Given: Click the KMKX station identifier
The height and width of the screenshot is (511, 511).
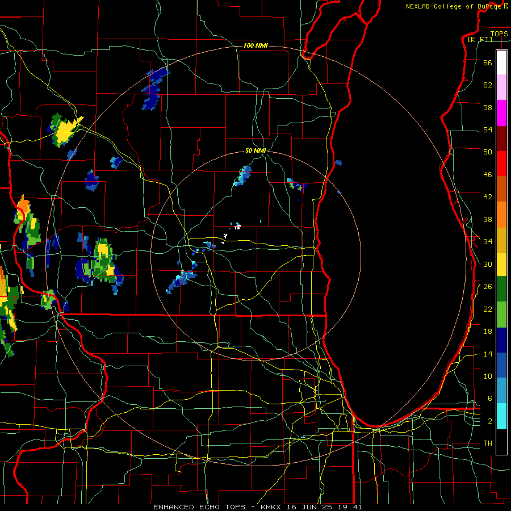Looking at the screenshot, I should (272, 507).
